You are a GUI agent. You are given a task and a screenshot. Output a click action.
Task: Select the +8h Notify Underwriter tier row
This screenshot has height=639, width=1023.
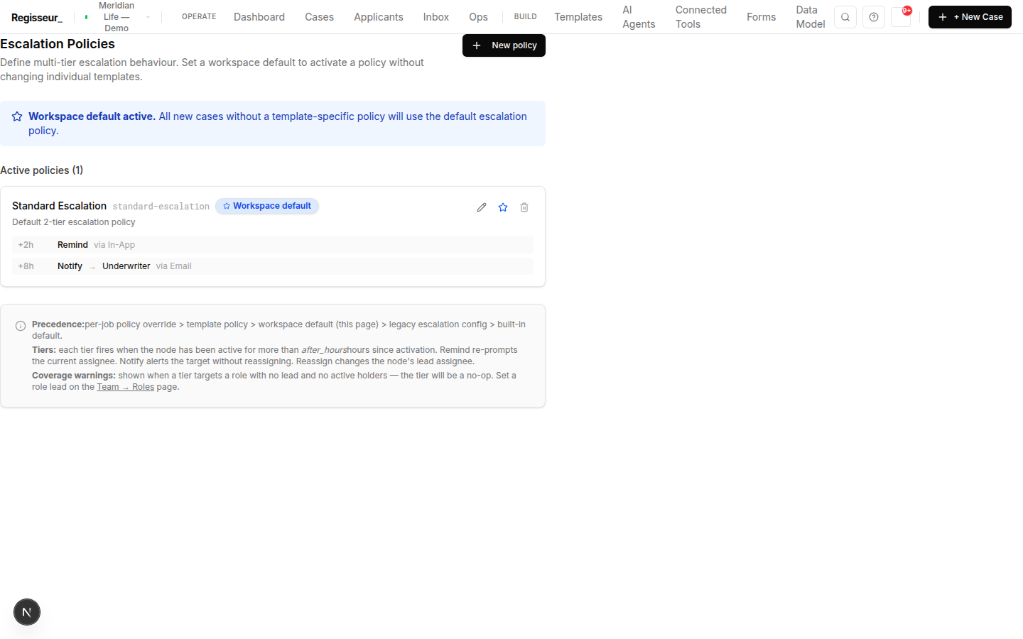(x=273, y=266)
